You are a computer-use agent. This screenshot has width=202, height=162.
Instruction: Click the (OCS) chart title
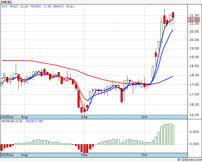click(x=6, y=2)
